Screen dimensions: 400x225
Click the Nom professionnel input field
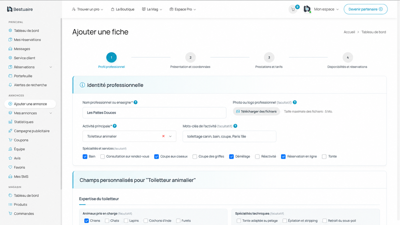(154, 113)
